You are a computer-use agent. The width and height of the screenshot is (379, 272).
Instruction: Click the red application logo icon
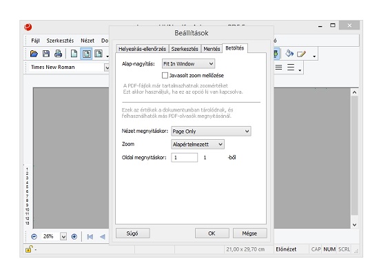pos(28,27)
